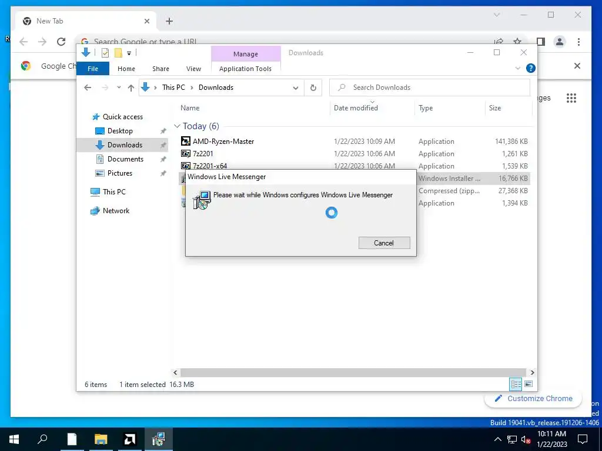Screen dimensions: 602x451
Task: Click the horizontal scrollbar track
Action: coord(353,372)
